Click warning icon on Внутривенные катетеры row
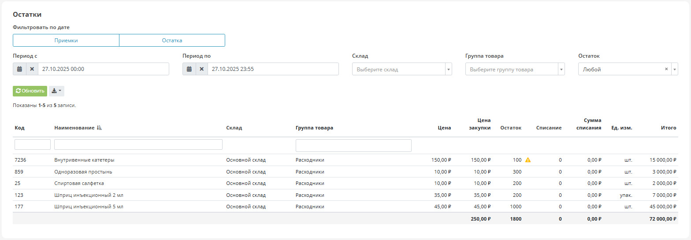The width and height of the screenshot is (691, 240). click(x=528, y=160)
